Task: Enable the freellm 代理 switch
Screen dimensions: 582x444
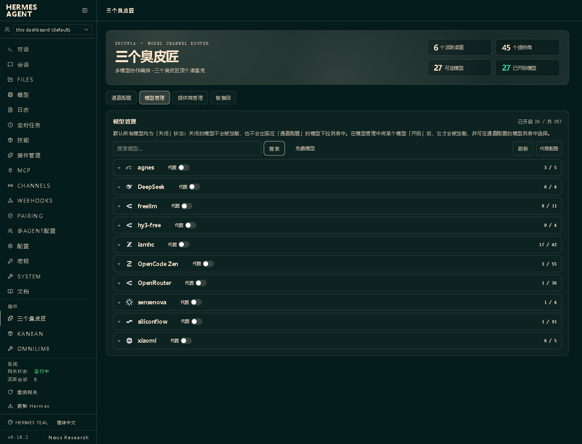Action: [x=187, y=206]
